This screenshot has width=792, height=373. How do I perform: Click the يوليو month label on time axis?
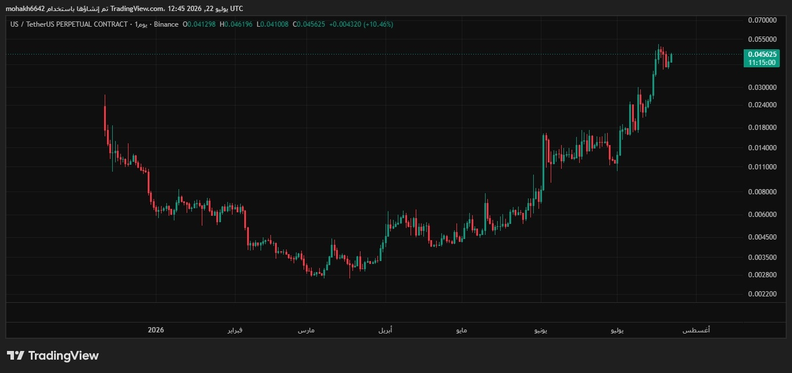617,331
